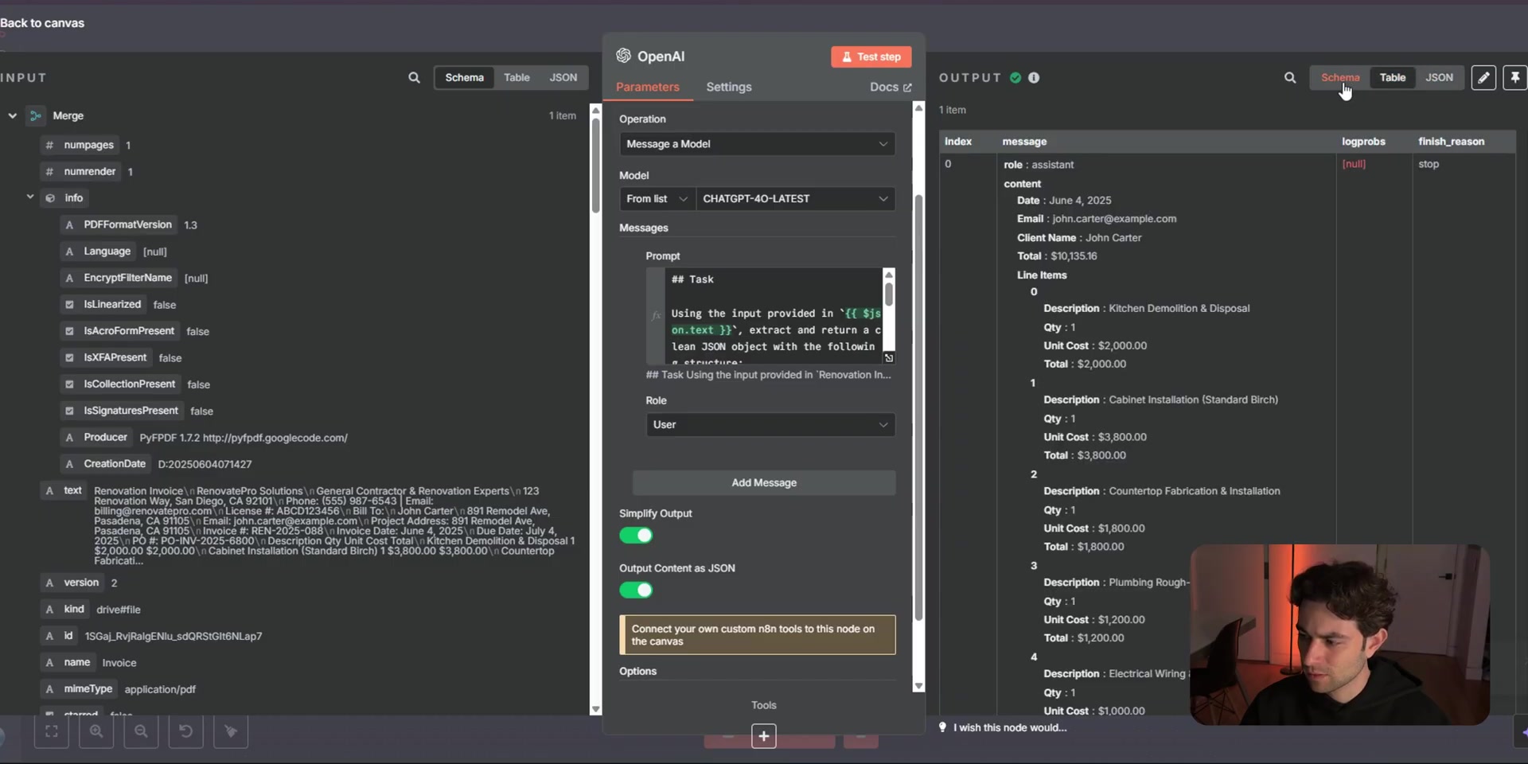Image resolution: width=1528 pixels, height=764 pixels.
Task: Select JSON view in INPUT panel
Action: point(563,78)
